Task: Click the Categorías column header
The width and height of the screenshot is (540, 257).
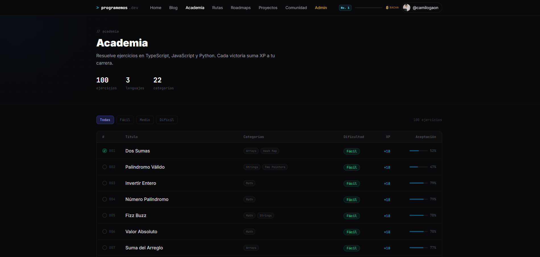Action: coord(254,137)
